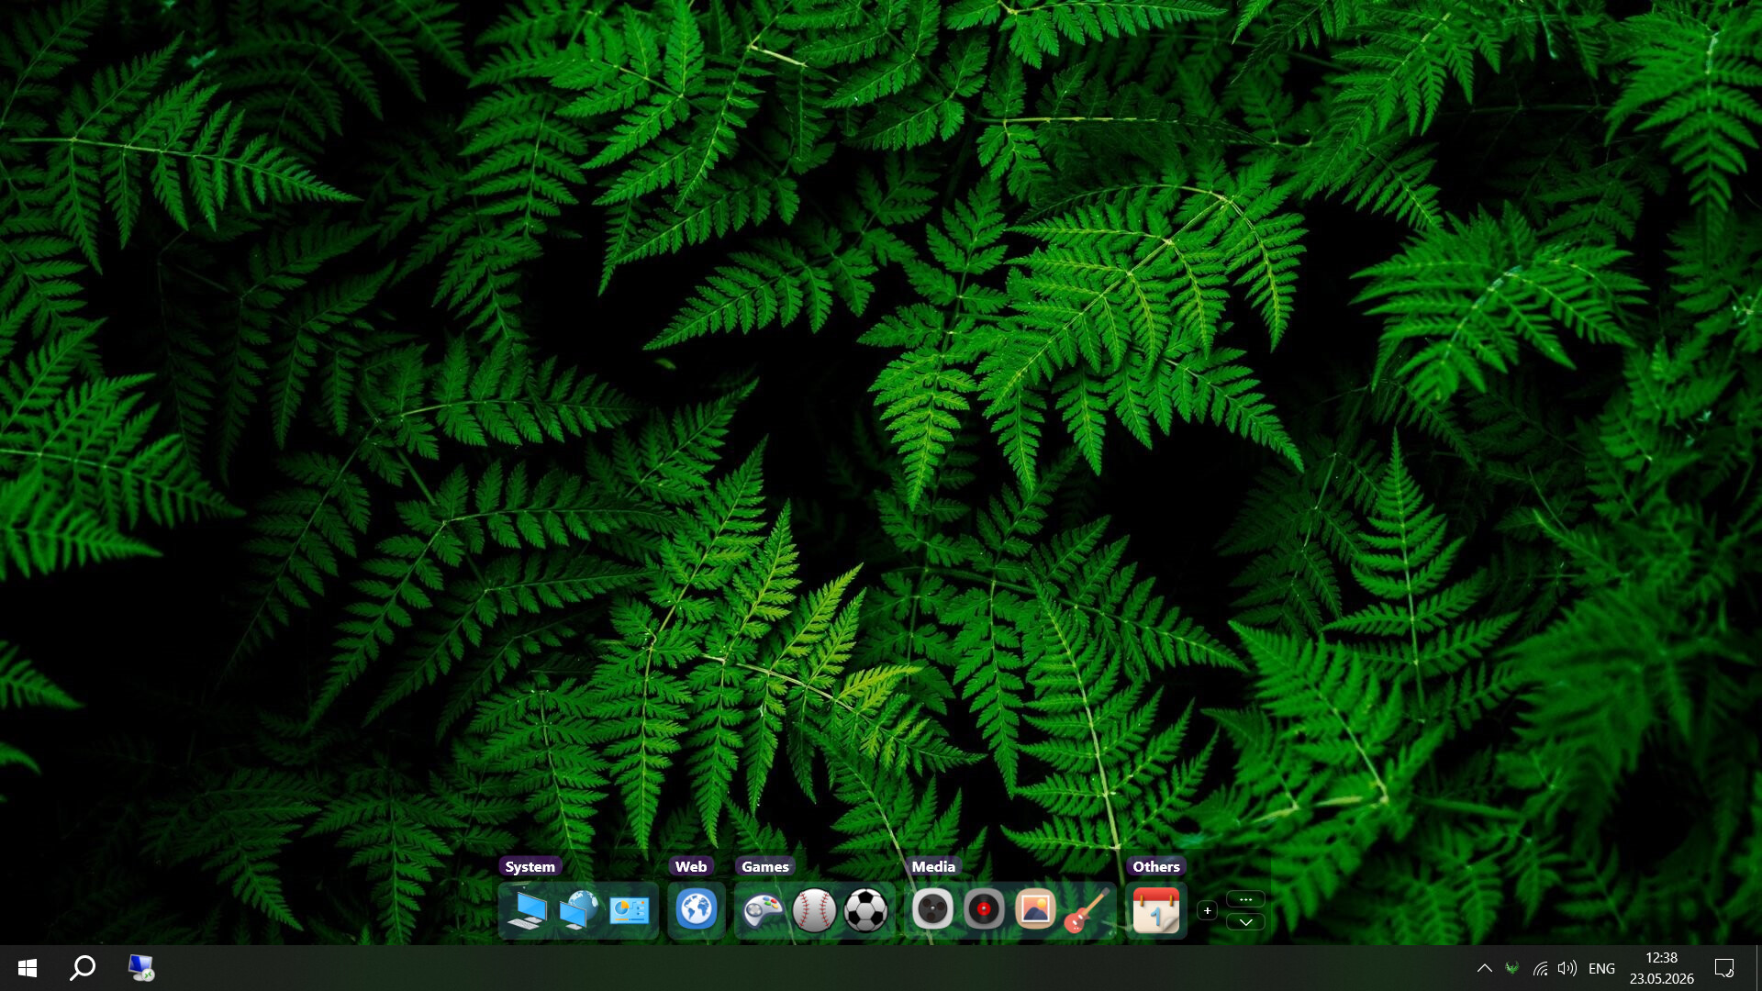1762x991 pixels.
Task: Open the Wi-Fi network tray icon
Action: click(x=1540, y=968)
